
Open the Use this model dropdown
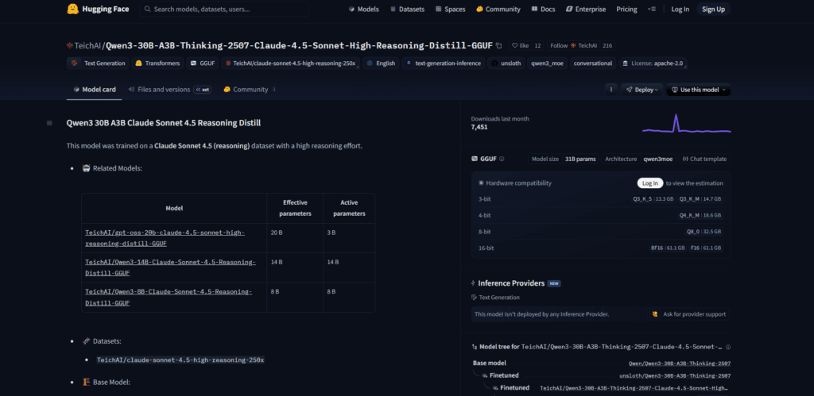pyautogui.click(x=698, y=90)
